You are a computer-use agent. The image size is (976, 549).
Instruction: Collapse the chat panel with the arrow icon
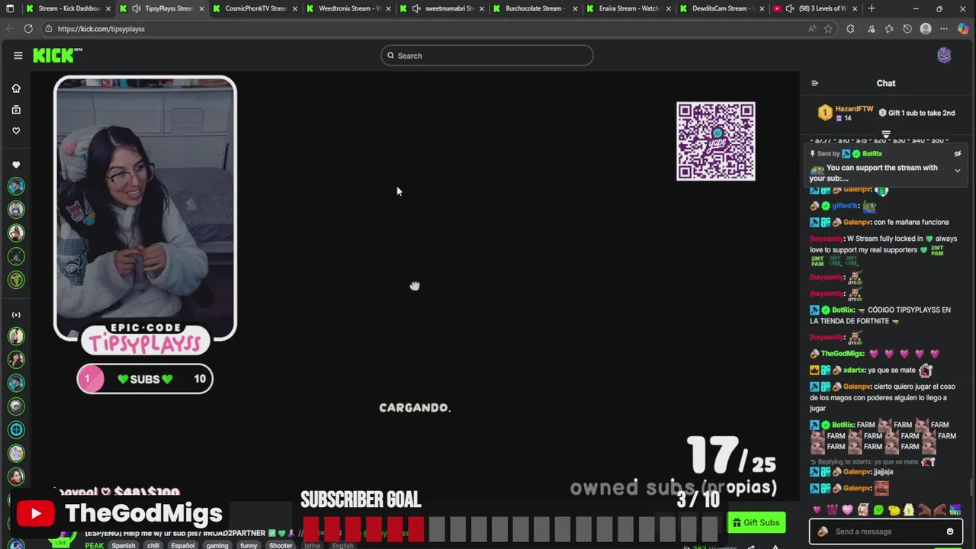814,83
